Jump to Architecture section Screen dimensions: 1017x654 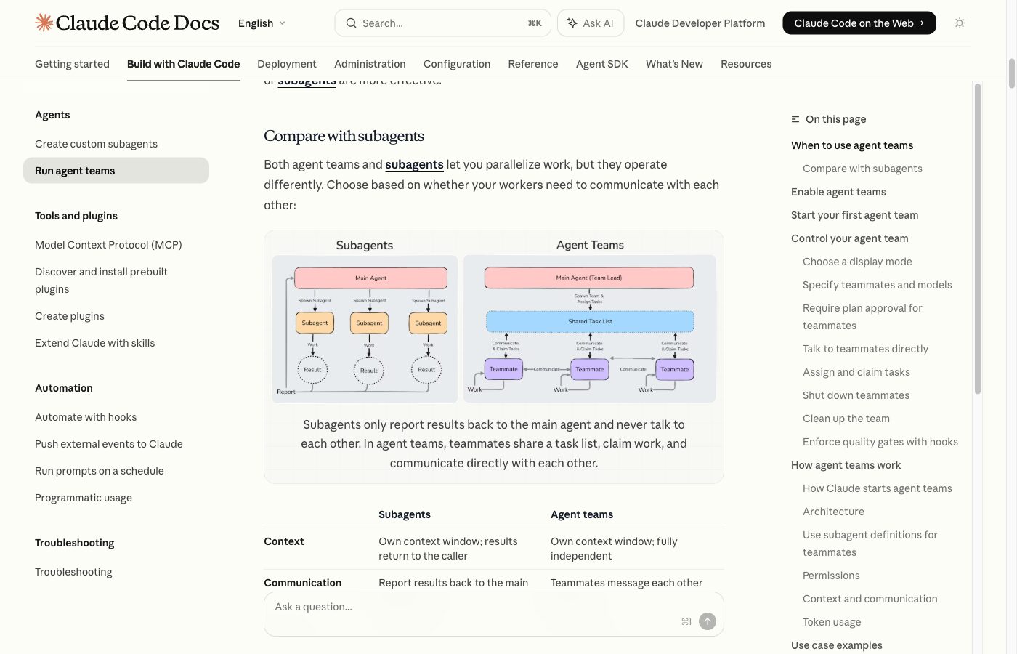(833, 512)
